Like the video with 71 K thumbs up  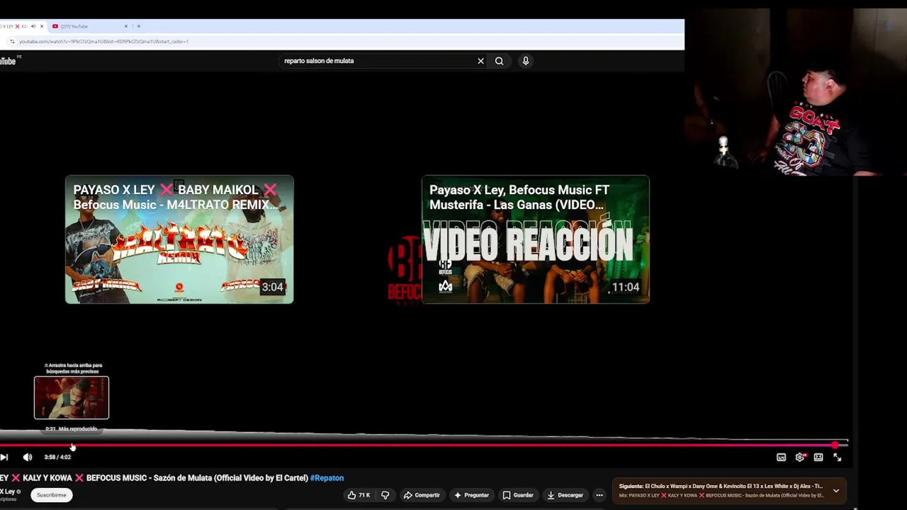point(359,495)
